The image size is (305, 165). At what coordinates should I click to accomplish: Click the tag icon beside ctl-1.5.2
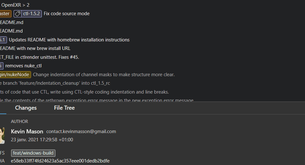pyautogui.click(x=18, y=14)
